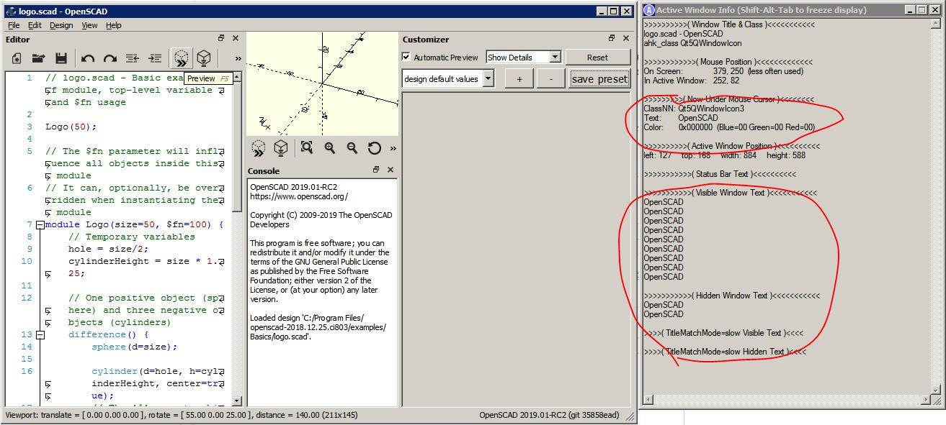Float the Customizer panel
This screenshot has width=946, height=425.
coord(612,38)
